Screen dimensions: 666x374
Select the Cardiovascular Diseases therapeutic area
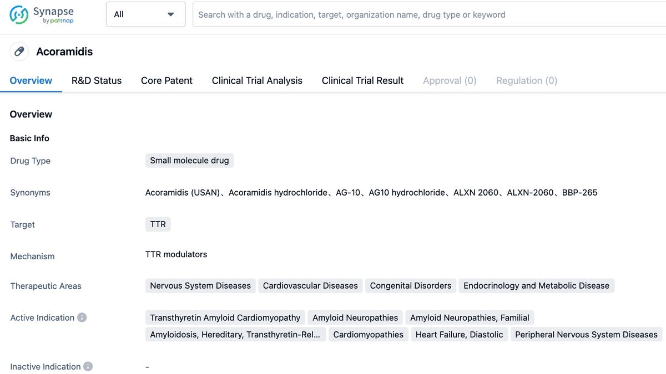click(310, 285)
